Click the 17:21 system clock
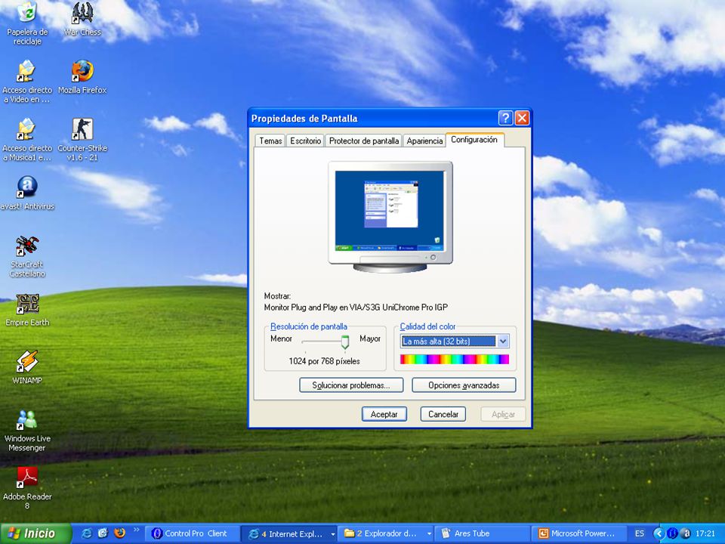 point(705,534)
